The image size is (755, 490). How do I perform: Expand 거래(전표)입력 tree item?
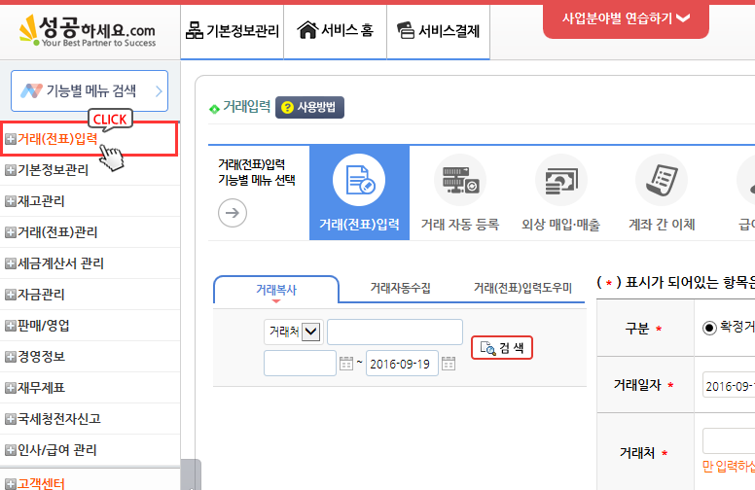(x=11, y=139)
